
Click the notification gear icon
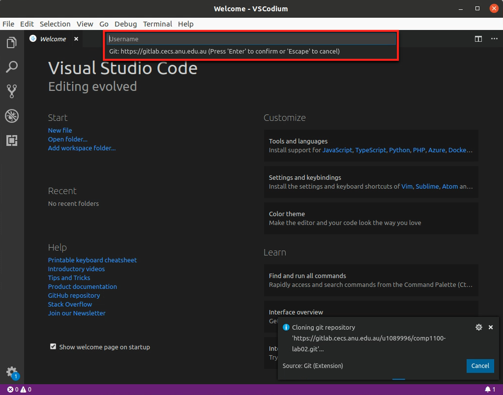coord(478,327)
